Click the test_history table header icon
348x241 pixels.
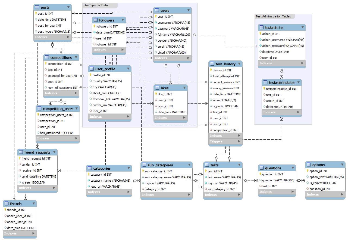click(x=212, y=64)
